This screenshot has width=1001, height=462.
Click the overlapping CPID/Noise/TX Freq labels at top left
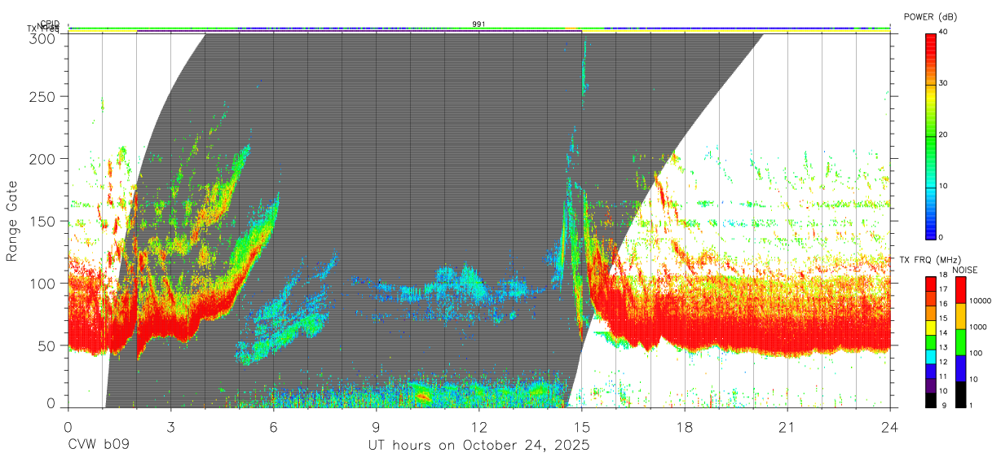[43, 26]
